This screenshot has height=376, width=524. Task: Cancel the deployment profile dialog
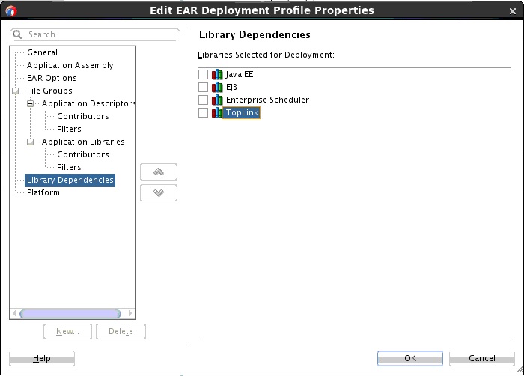(x=481, y=358)
